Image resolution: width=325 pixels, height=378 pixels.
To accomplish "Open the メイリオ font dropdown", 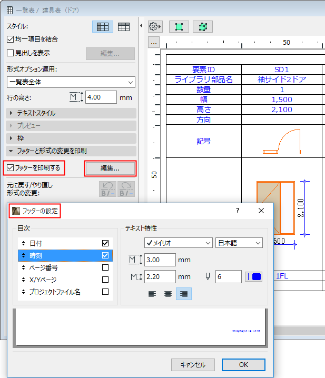I will coord(179,243).
